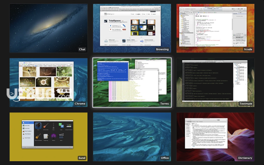Select Magic GarageBand in the GarageBand sidebar
The width and height of the screenshot is (264, 165).
(28, 131)
